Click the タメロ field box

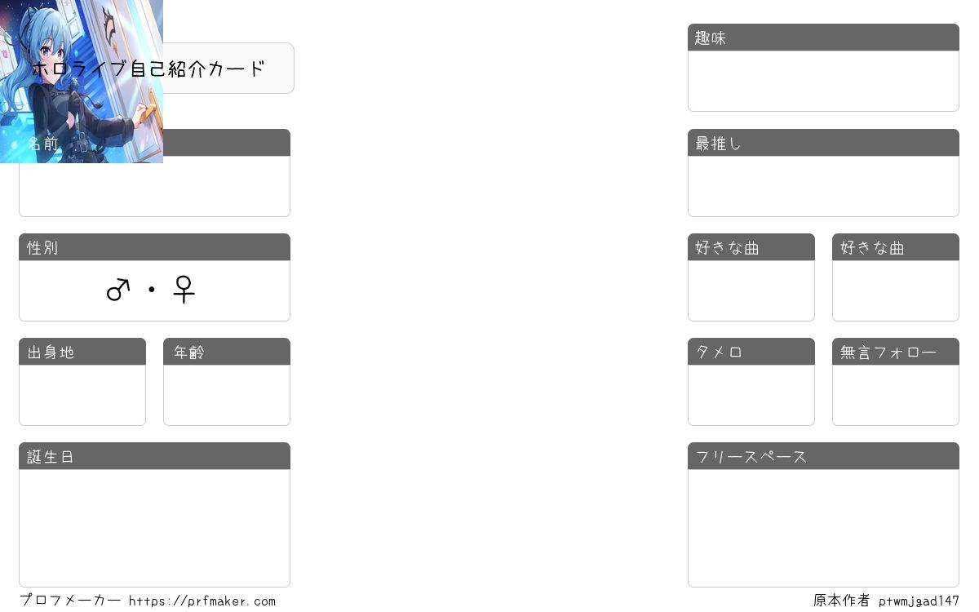tap(751, 395)
